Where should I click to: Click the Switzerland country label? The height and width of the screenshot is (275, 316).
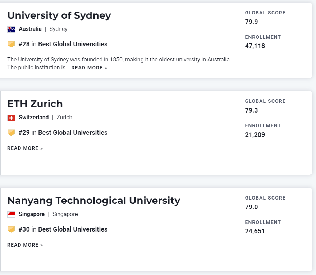tap(34, 118)
